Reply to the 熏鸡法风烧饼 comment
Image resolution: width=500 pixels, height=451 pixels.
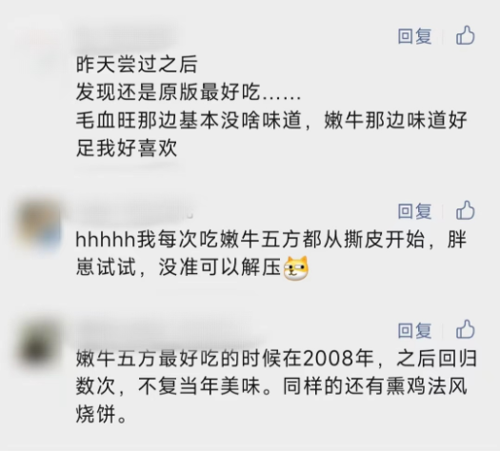click(x=414, y=330)
